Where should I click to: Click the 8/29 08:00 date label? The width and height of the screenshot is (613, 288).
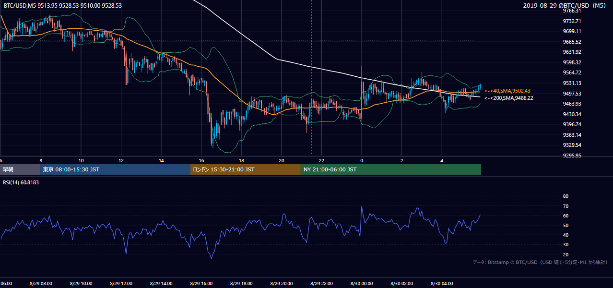point(41,283)
